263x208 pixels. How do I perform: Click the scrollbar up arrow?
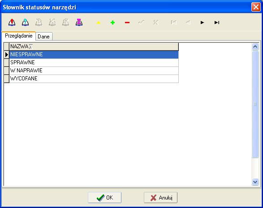tap(255, 46)
